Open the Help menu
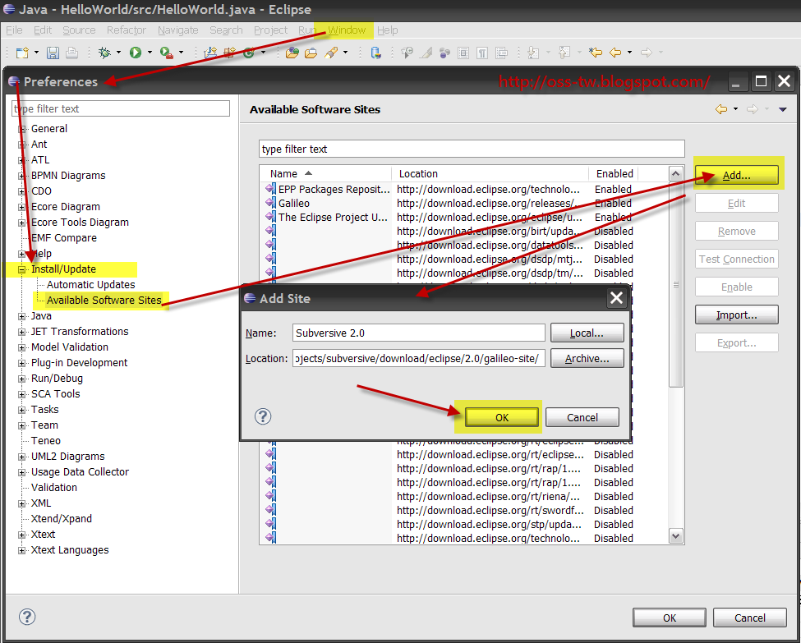This screenshot has width=801, height=643. pos(387,30)
